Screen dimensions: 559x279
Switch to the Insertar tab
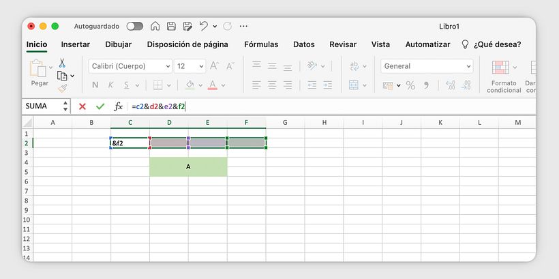[x=75, y=44]
